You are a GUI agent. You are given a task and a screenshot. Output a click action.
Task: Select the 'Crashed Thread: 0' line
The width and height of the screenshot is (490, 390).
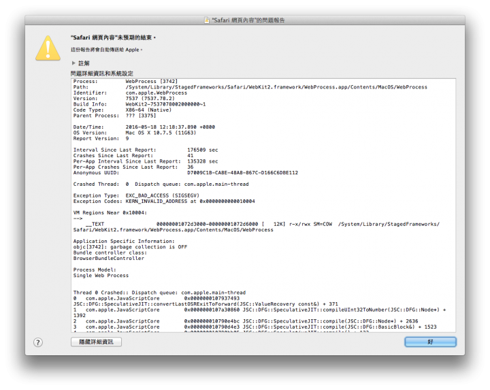pos(161,184)
